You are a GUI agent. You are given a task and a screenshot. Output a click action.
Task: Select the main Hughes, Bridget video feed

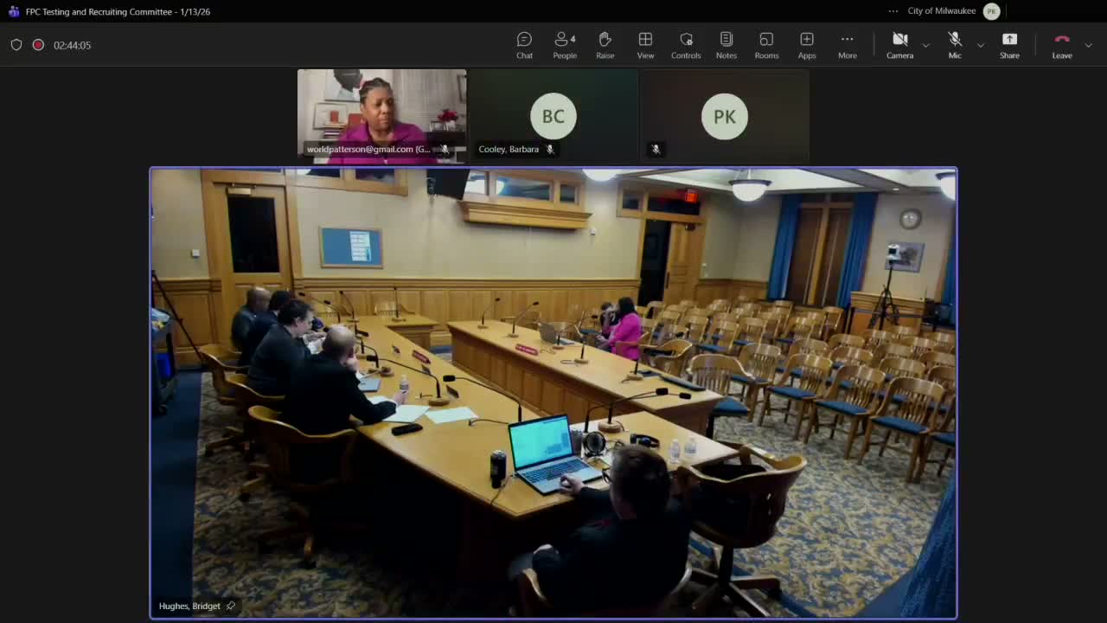(553, 393)
